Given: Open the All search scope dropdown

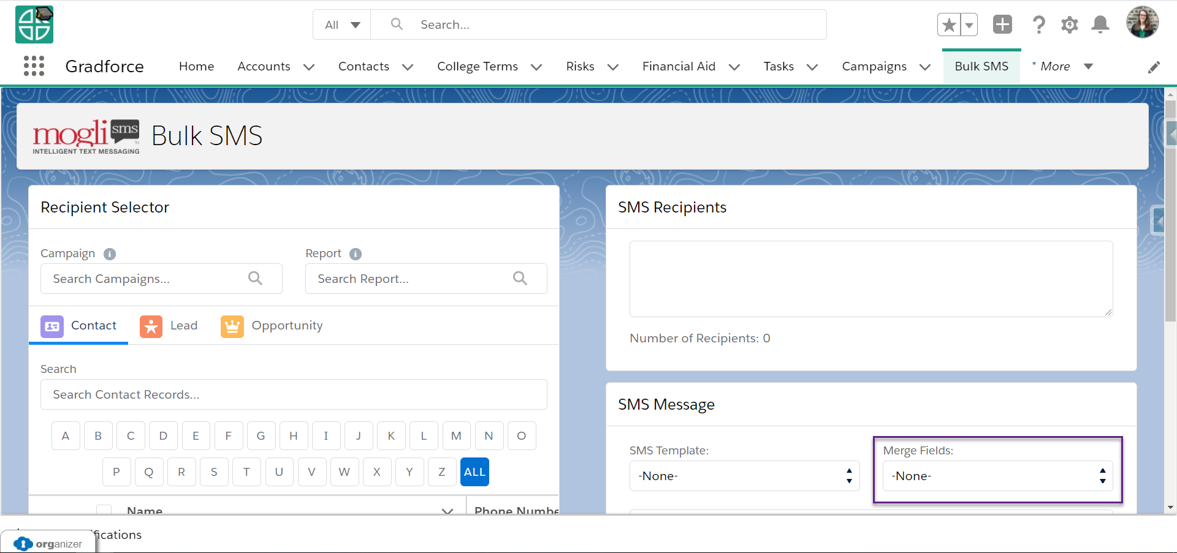Looking at the screenshot, I should (342, 24).
